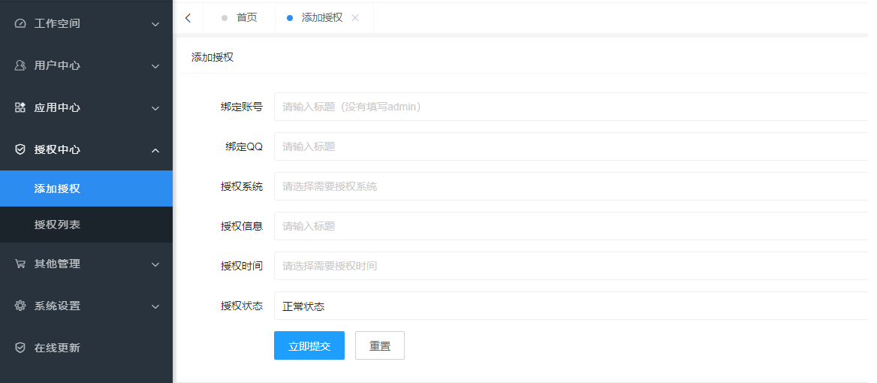Click the 系统设置 gear icon
Image resolution: width=877 pixels, height=383 pixels.
coord(20,306)
